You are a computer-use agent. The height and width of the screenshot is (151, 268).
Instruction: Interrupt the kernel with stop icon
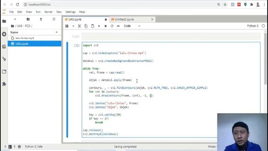point(106,26)
